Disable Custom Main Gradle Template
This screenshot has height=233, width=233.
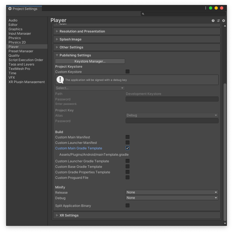127,148
